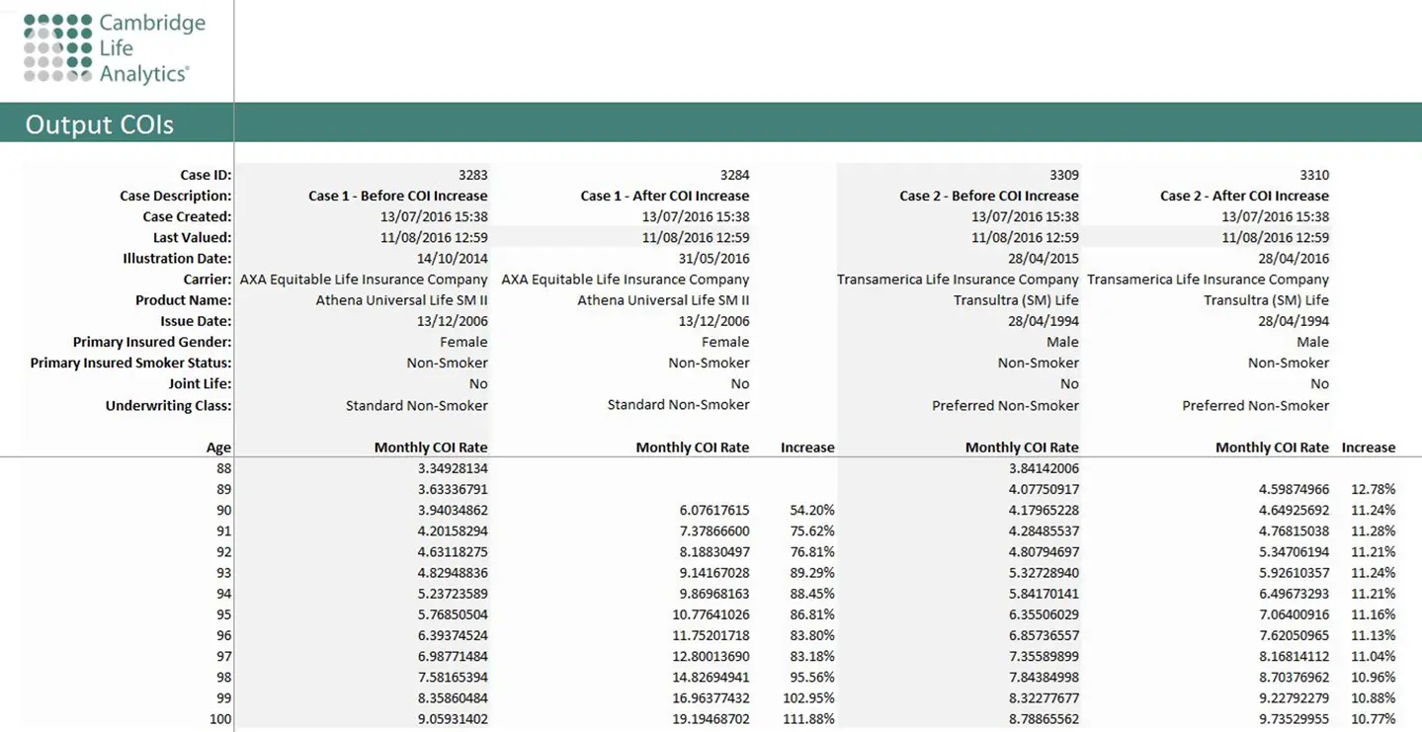Select COI rate 9.73529955
This screenshot has height=732, width=1422.
(x=1294, y=719)
